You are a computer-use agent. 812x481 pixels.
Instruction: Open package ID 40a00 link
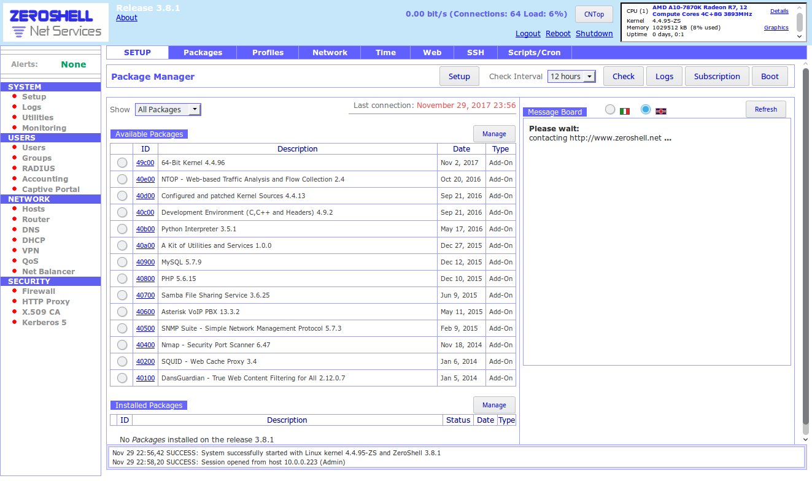coord(145,245)
